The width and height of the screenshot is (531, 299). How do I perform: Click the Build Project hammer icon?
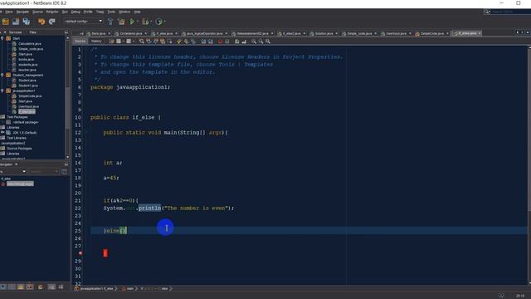tap(110, 22)
